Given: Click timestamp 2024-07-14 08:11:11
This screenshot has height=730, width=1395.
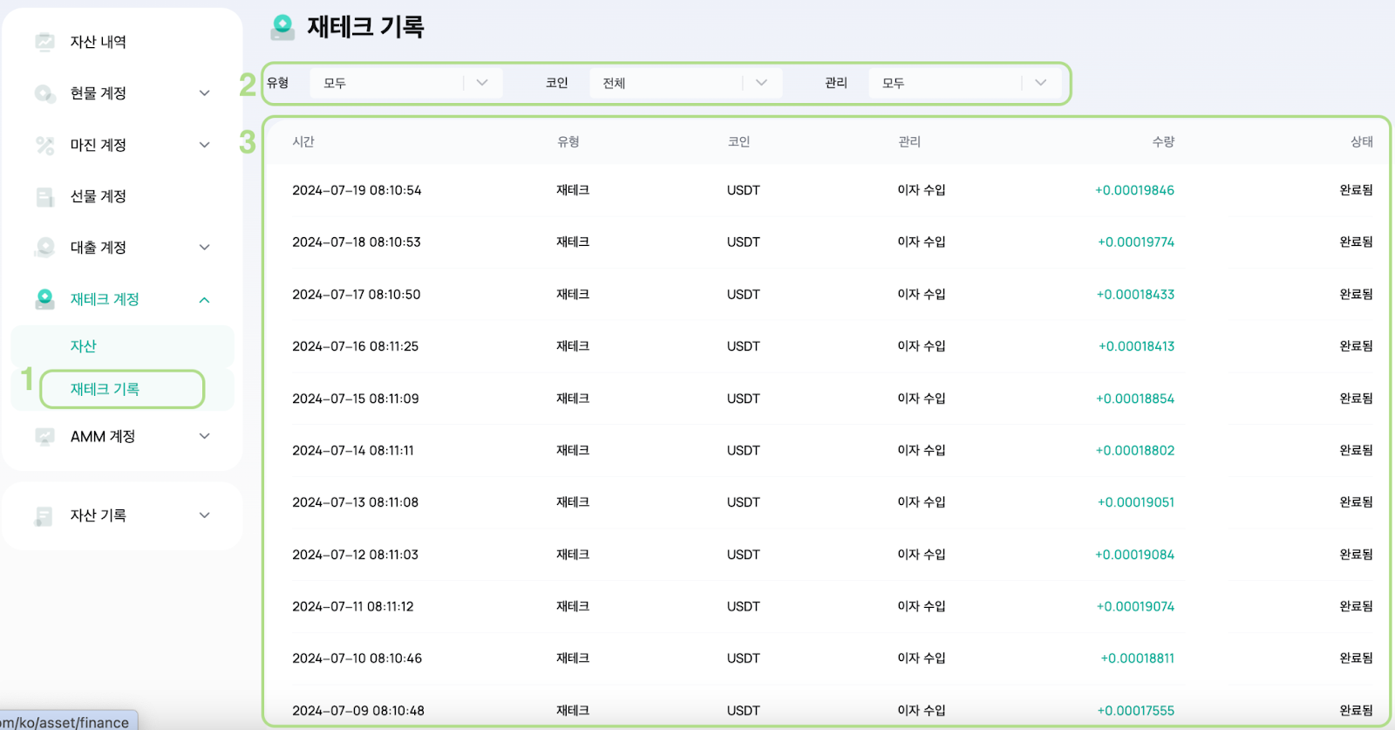Looking at the screenshot, I should click(353, 451).
